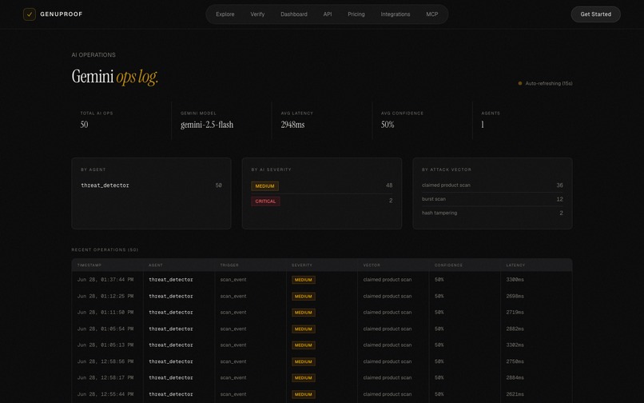The image size is (644, 403).
Task: Click the CRITICAL severity badge
Action: 266,201
